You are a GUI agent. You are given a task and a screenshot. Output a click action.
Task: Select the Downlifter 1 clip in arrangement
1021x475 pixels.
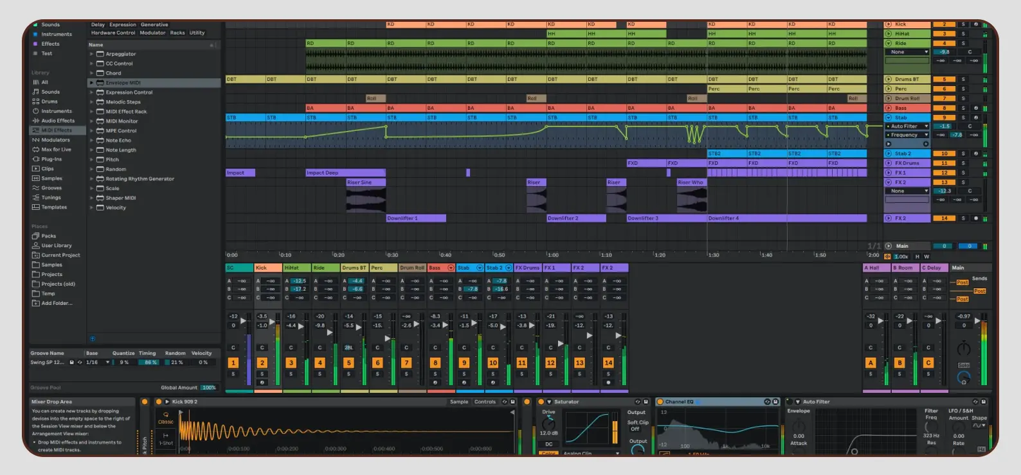(416, 218)
